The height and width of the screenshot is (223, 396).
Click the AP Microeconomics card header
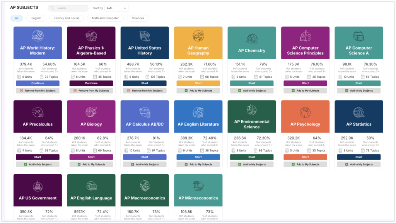[198, 190]
